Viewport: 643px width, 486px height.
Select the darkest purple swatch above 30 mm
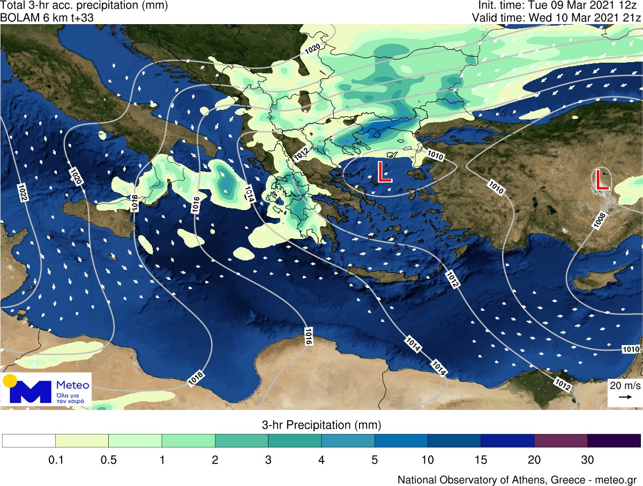614,440
